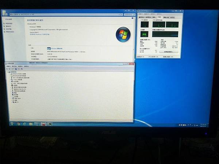The width and height of the screenshot is (219, 164).
Task: Open address bar history dropdown in System window
Action: [119, 15]
